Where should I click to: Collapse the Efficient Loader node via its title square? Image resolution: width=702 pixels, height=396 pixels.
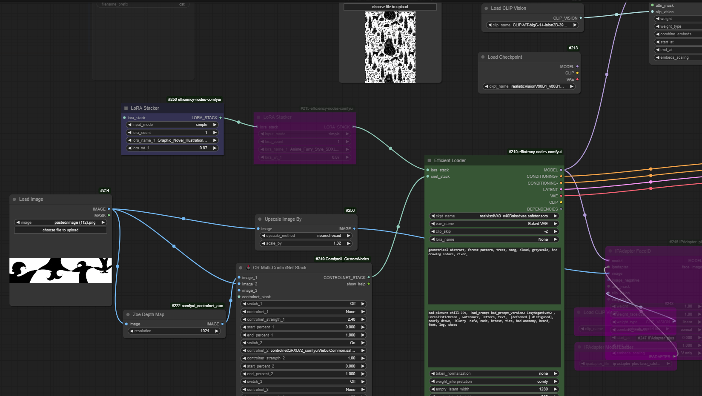(x=429, y=161)
